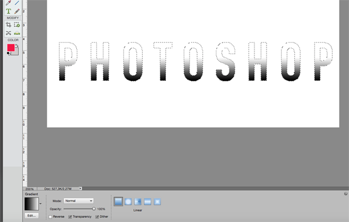Click the Edit... gradient button
The width and height of the screenshot is (349, 222).
[x=31, y=216]
